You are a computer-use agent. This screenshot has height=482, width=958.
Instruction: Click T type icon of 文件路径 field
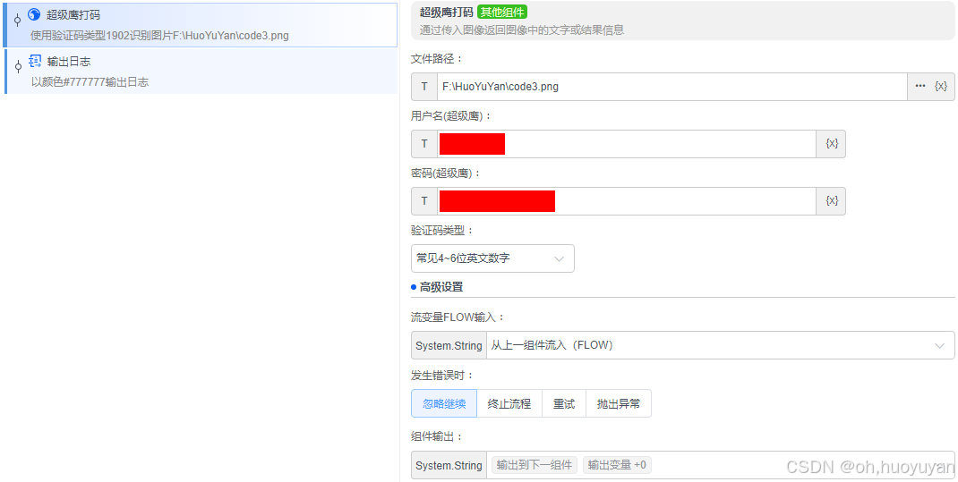(424, 87)
